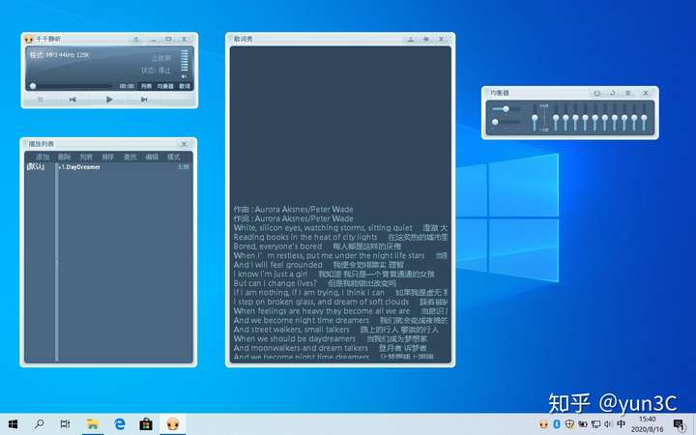Open the 删除 menu in playlist
The image size is (696, 435).
pyautogui.click(x=65, y=158)
